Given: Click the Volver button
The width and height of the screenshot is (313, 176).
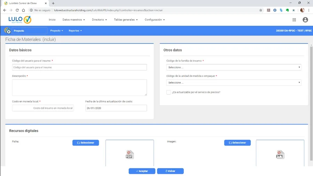Looking at the screenshot, I should [x=170, y=171].
